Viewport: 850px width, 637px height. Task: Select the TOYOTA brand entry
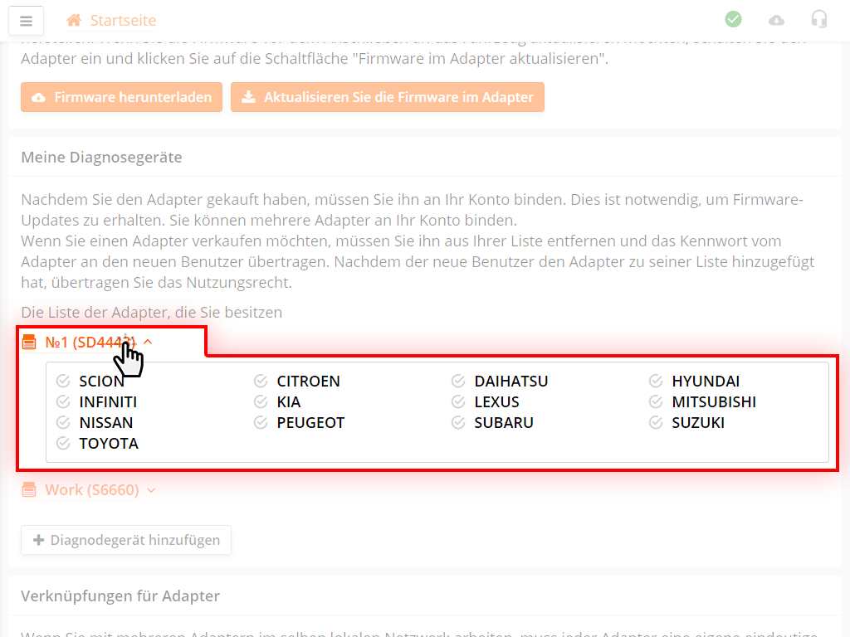[x=109, y=444]
